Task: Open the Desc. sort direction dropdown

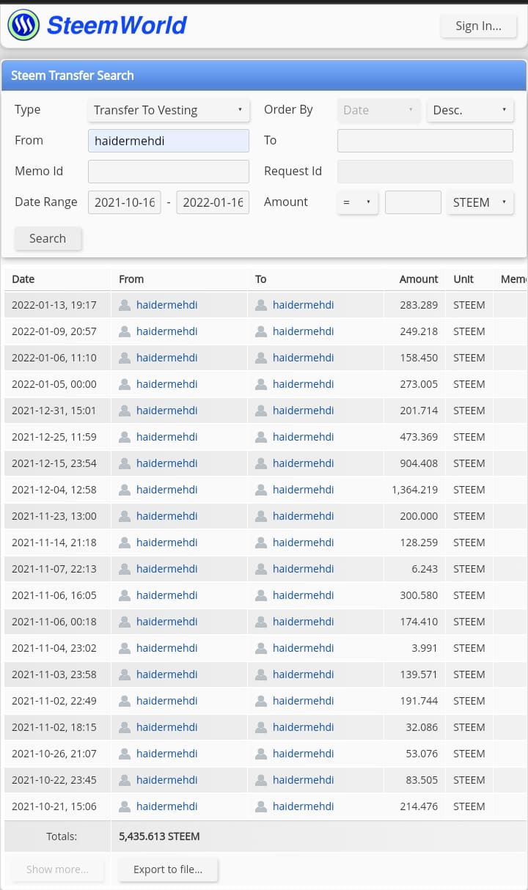Action: pos(470,110)
